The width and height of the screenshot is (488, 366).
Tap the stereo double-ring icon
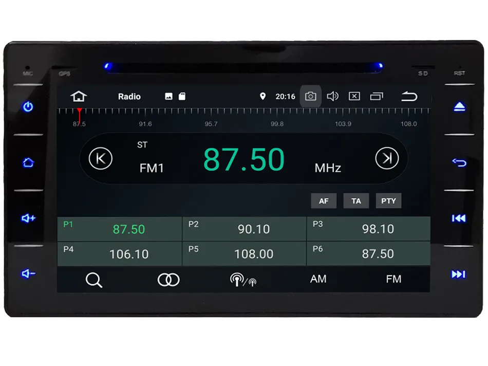167,280
